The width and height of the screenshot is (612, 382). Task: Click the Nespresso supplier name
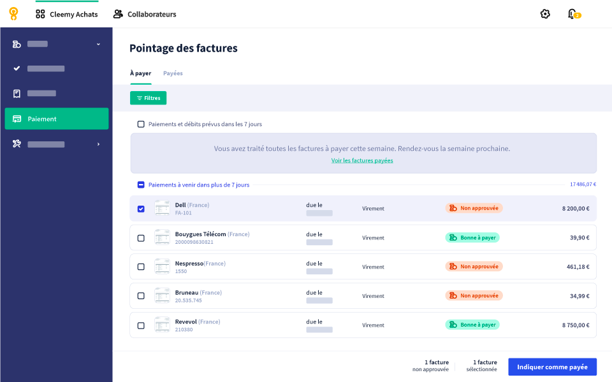[x=189, y=264]
